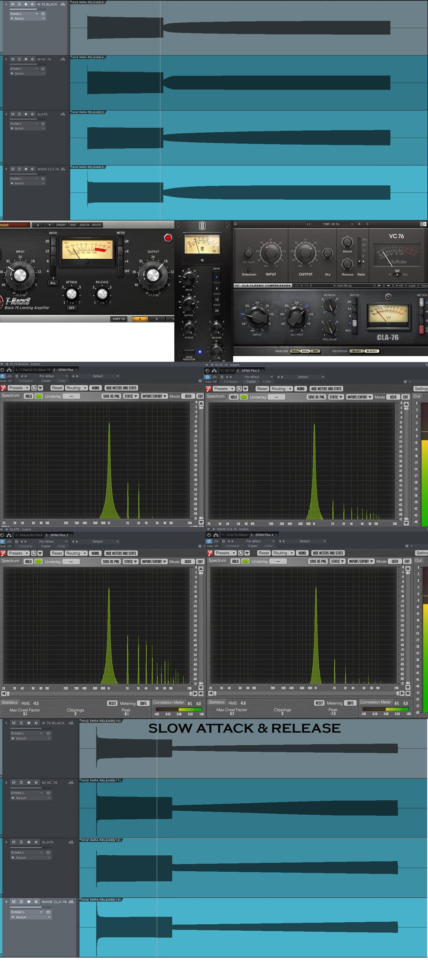
Task: Click SAVE AS PNG in NI VC 76 SPAN
Action: 316,397
